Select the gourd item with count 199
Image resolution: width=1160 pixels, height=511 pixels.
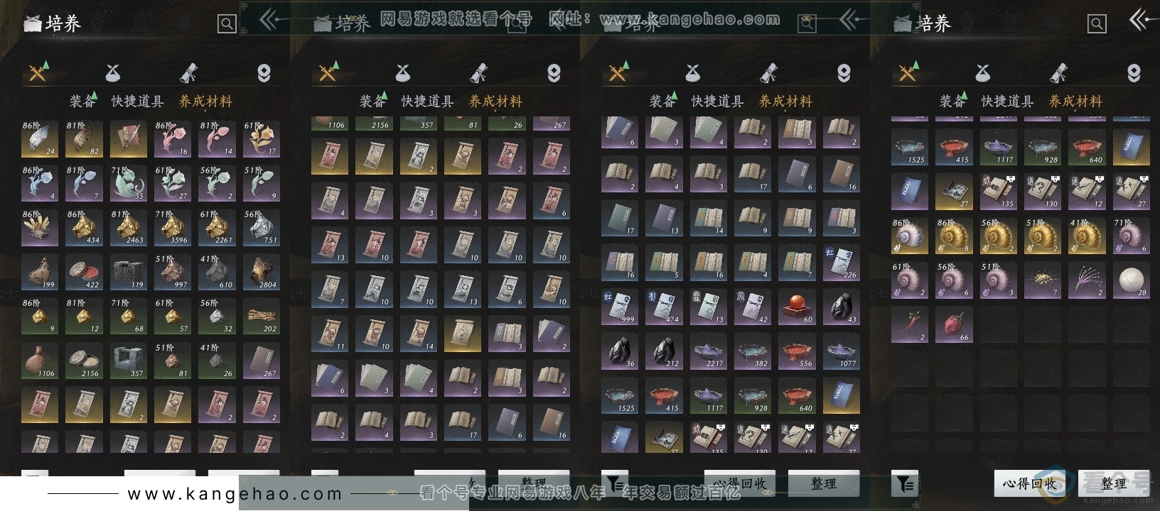[40, 272]
